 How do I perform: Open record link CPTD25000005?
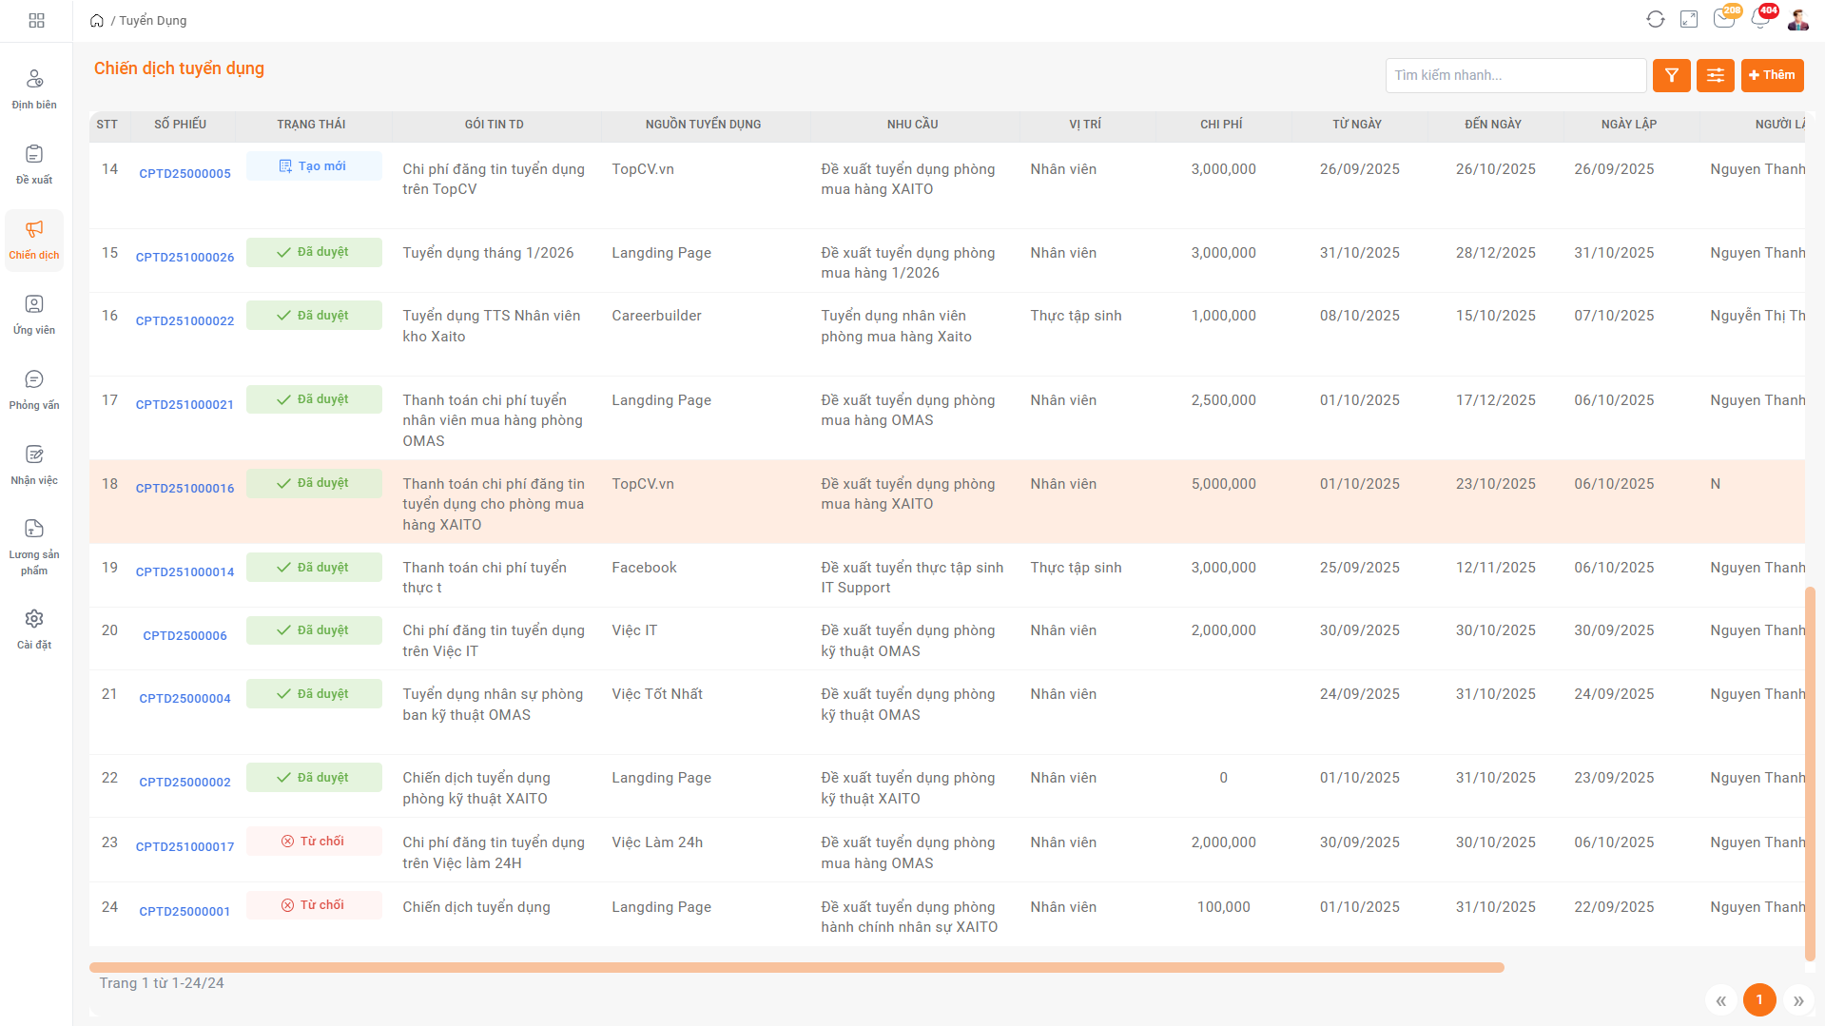(184, 173)
